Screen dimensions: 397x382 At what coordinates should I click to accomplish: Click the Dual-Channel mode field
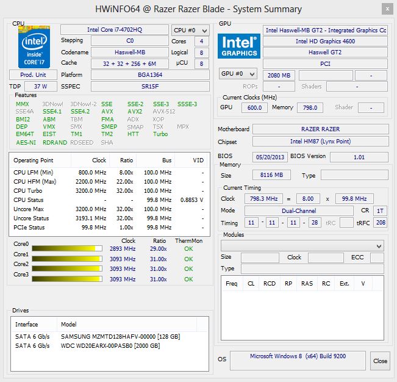299,211
